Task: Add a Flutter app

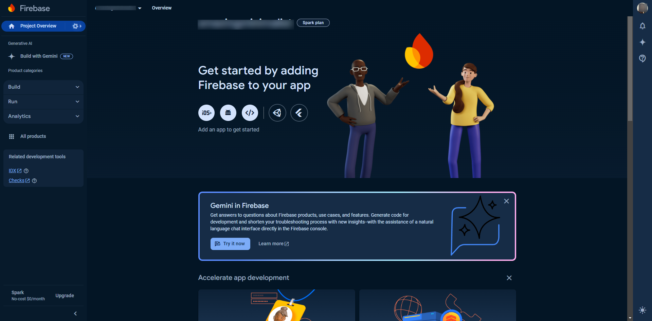Action: click(x=299, y=113)
